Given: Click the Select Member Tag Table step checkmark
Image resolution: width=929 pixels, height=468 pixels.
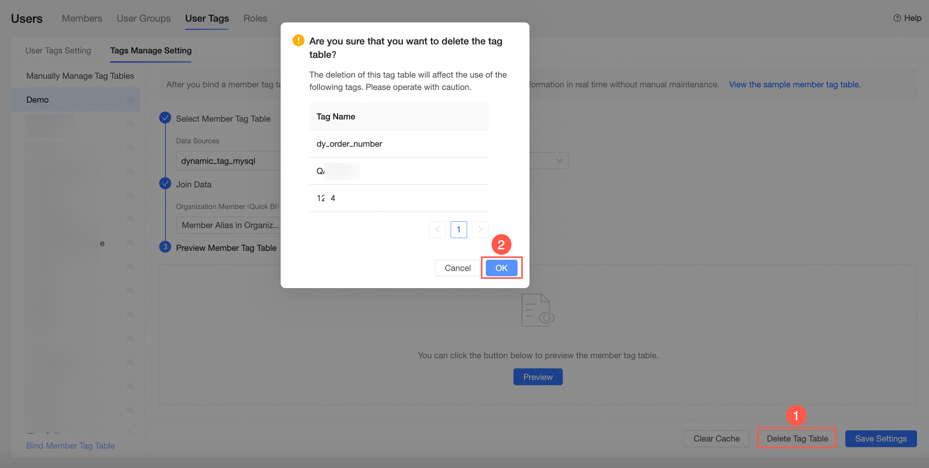Looking at the screenshot, I should point(165,118).
